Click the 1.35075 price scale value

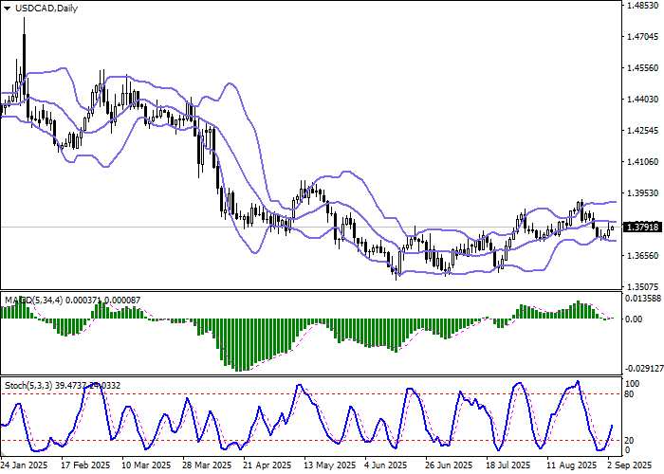(642, 287)
